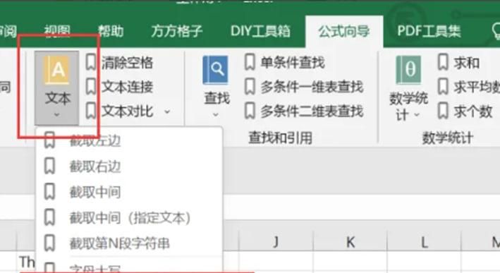
Task: Click the bookmark icon beside 多条件二维表查找
Action: pos(250,111)
